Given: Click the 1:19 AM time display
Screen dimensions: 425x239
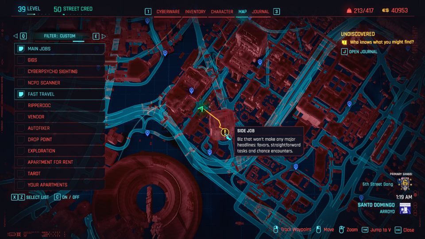Looking at the screenshot, I should coord(404,197).
